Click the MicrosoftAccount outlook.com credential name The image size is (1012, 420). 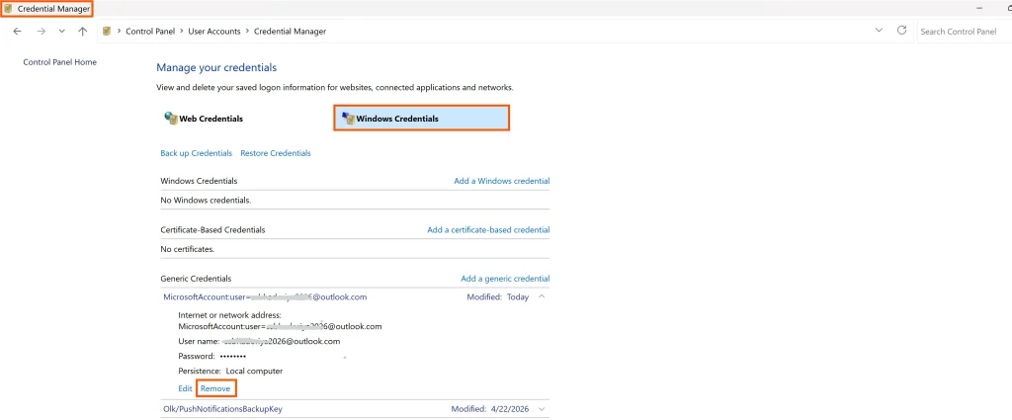pos(265,296)
